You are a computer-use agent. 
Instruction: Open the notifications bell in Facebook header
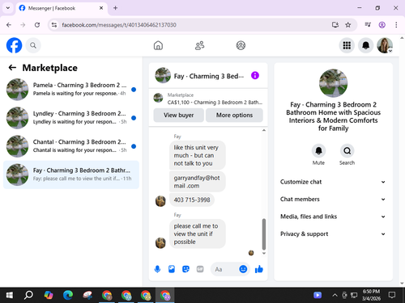click(365, 45)
